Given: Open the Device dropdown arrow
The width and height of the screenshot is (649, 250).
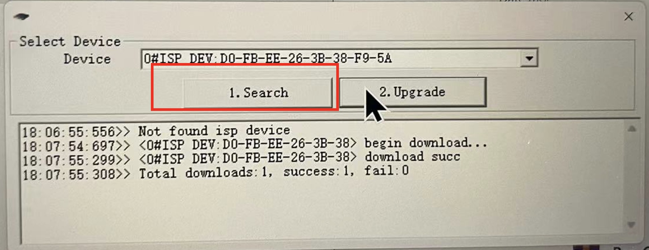Looking at the screenshot, I should pyautogui.click(x=529, y=58).
